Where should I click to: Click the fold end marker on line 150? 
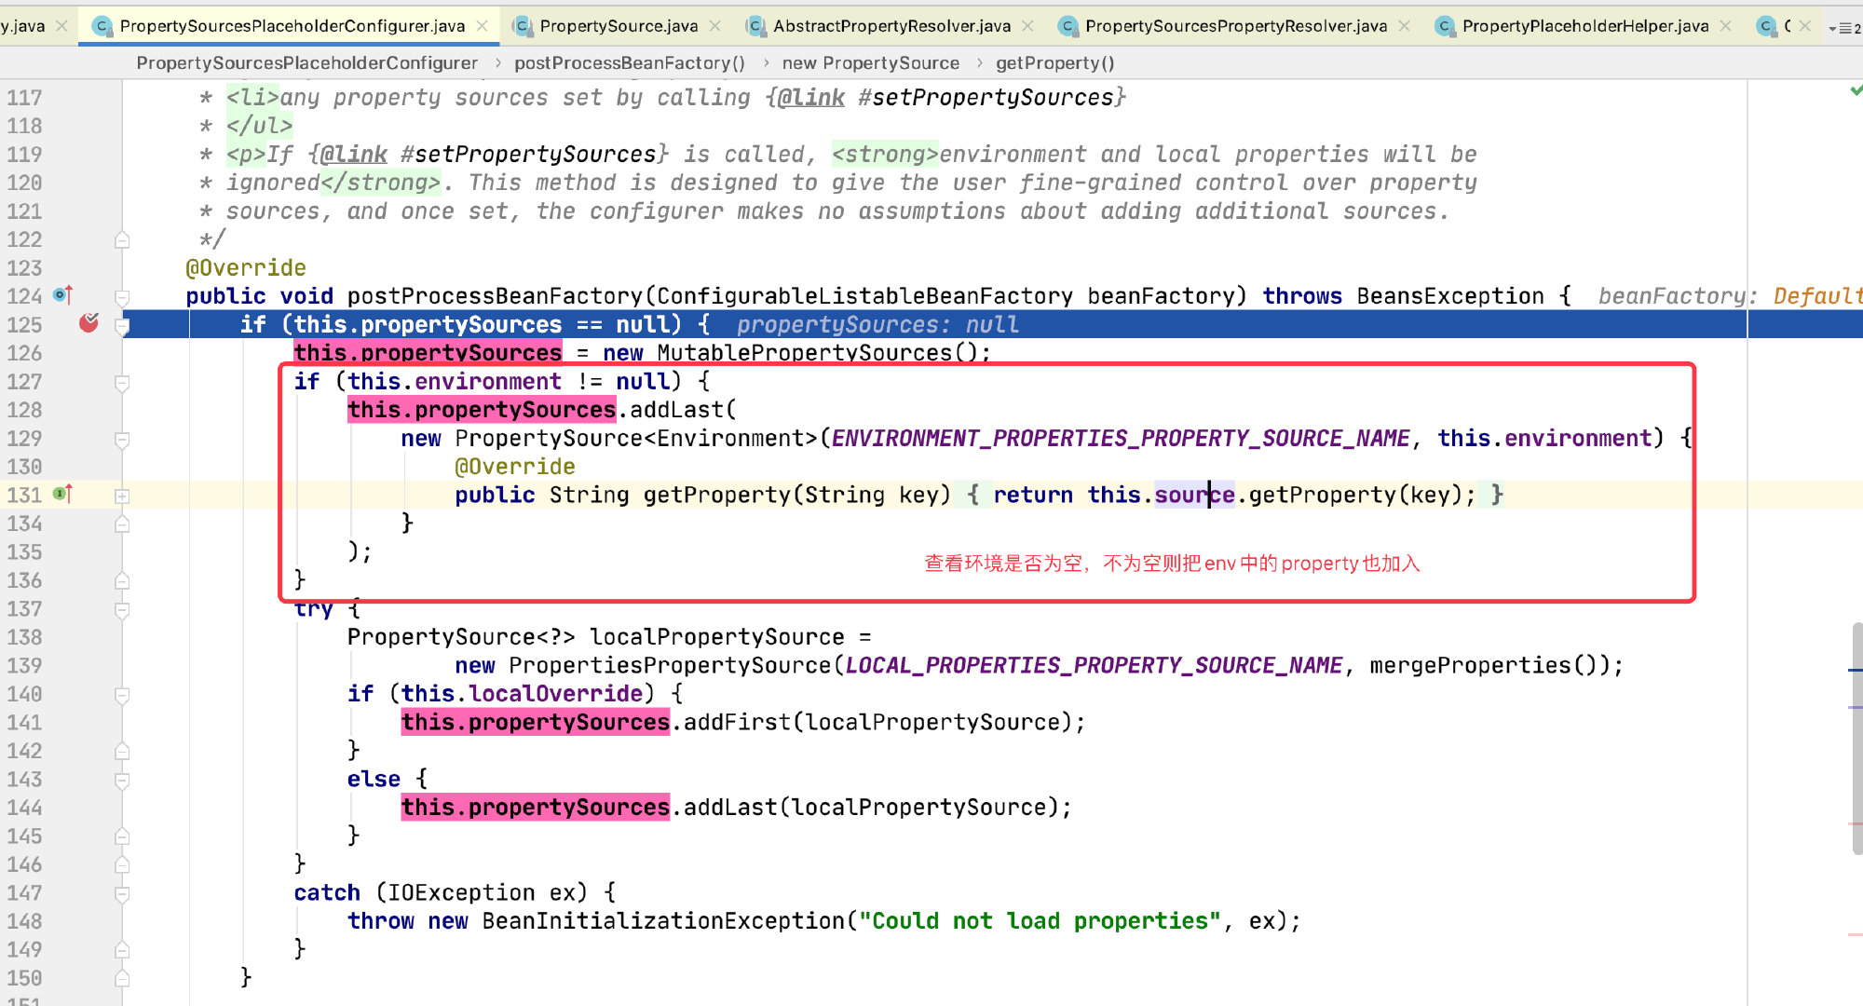point(122,979)
